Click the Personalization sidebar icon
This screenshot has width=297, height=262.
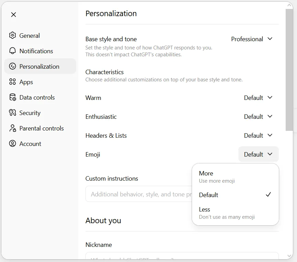pos(13,66)
